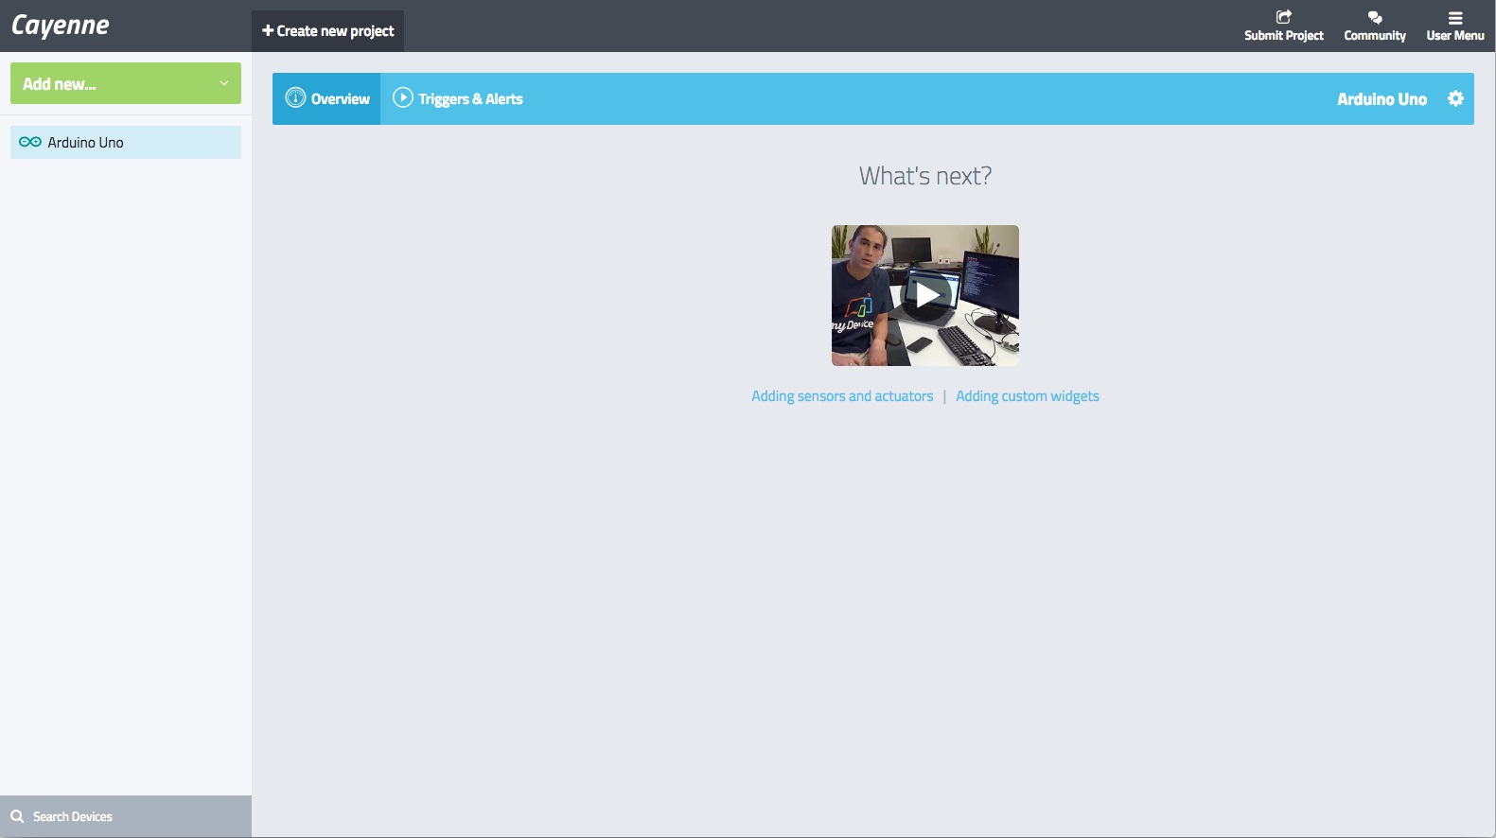Expand the Add new... dropdown

tap(126, 83)
